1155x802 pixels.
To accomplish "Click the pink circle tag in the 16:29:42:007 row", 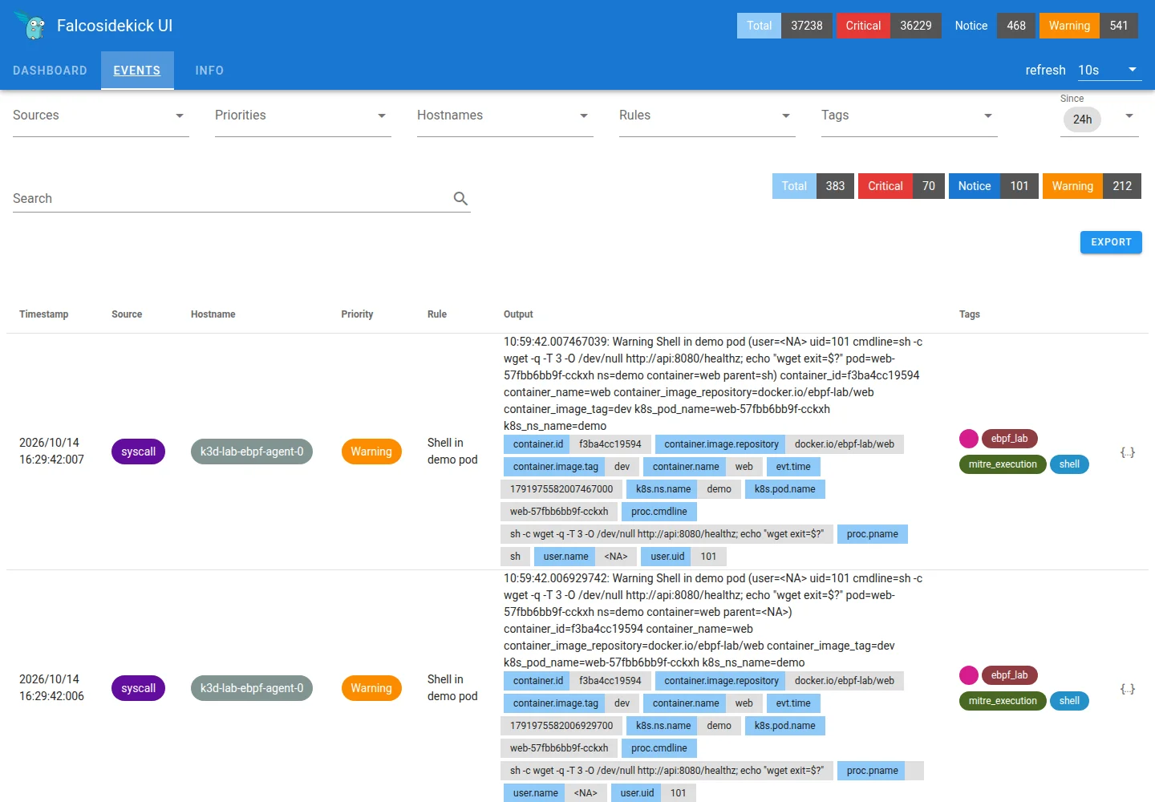I will [x=969, y=439].
